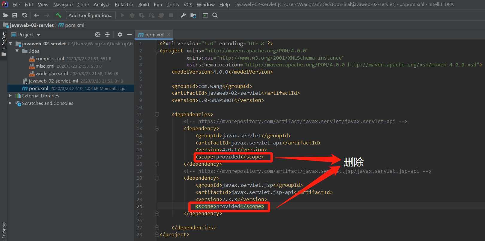Select workspace.xml in project tree

[51, 73]
